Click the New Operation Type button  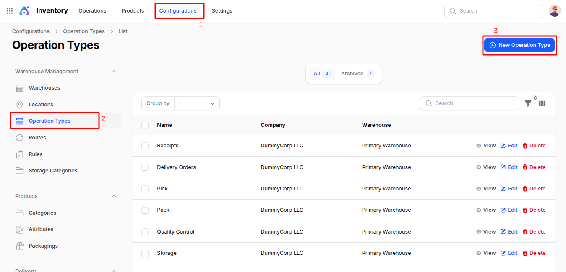tap(519, 45)
